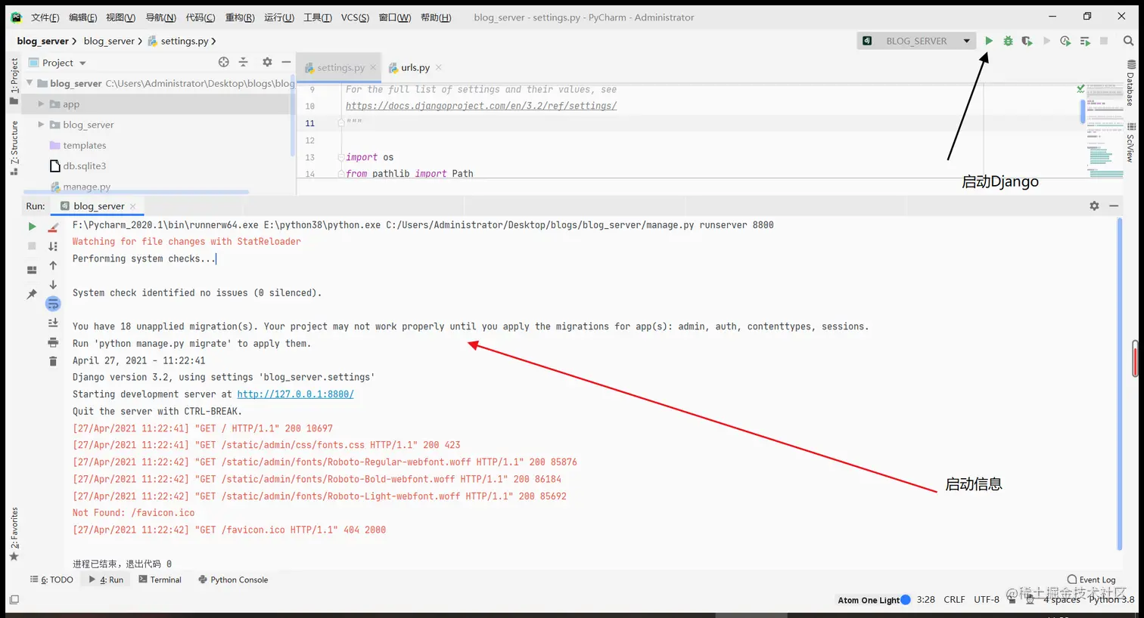
Task: Click the clock-and-play concurrency diagram icon
Action: tap(1065, 41)
